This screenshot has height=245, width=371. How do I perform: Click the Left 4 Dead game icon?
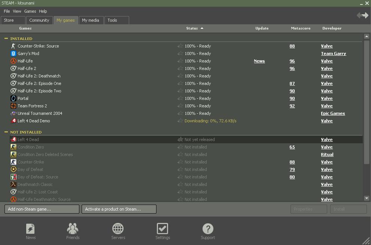(13, 140)
